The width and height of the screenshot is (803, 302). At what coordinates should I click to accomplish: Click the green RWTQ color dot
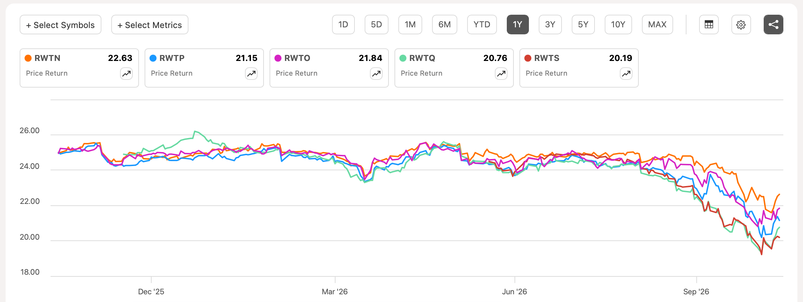[x=403, y=58]
